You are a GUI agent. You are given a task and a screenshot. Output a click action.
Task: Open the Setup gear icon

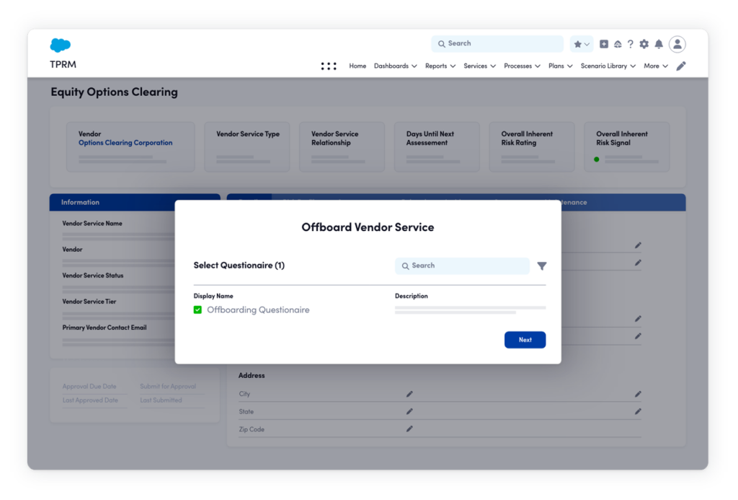644,44
